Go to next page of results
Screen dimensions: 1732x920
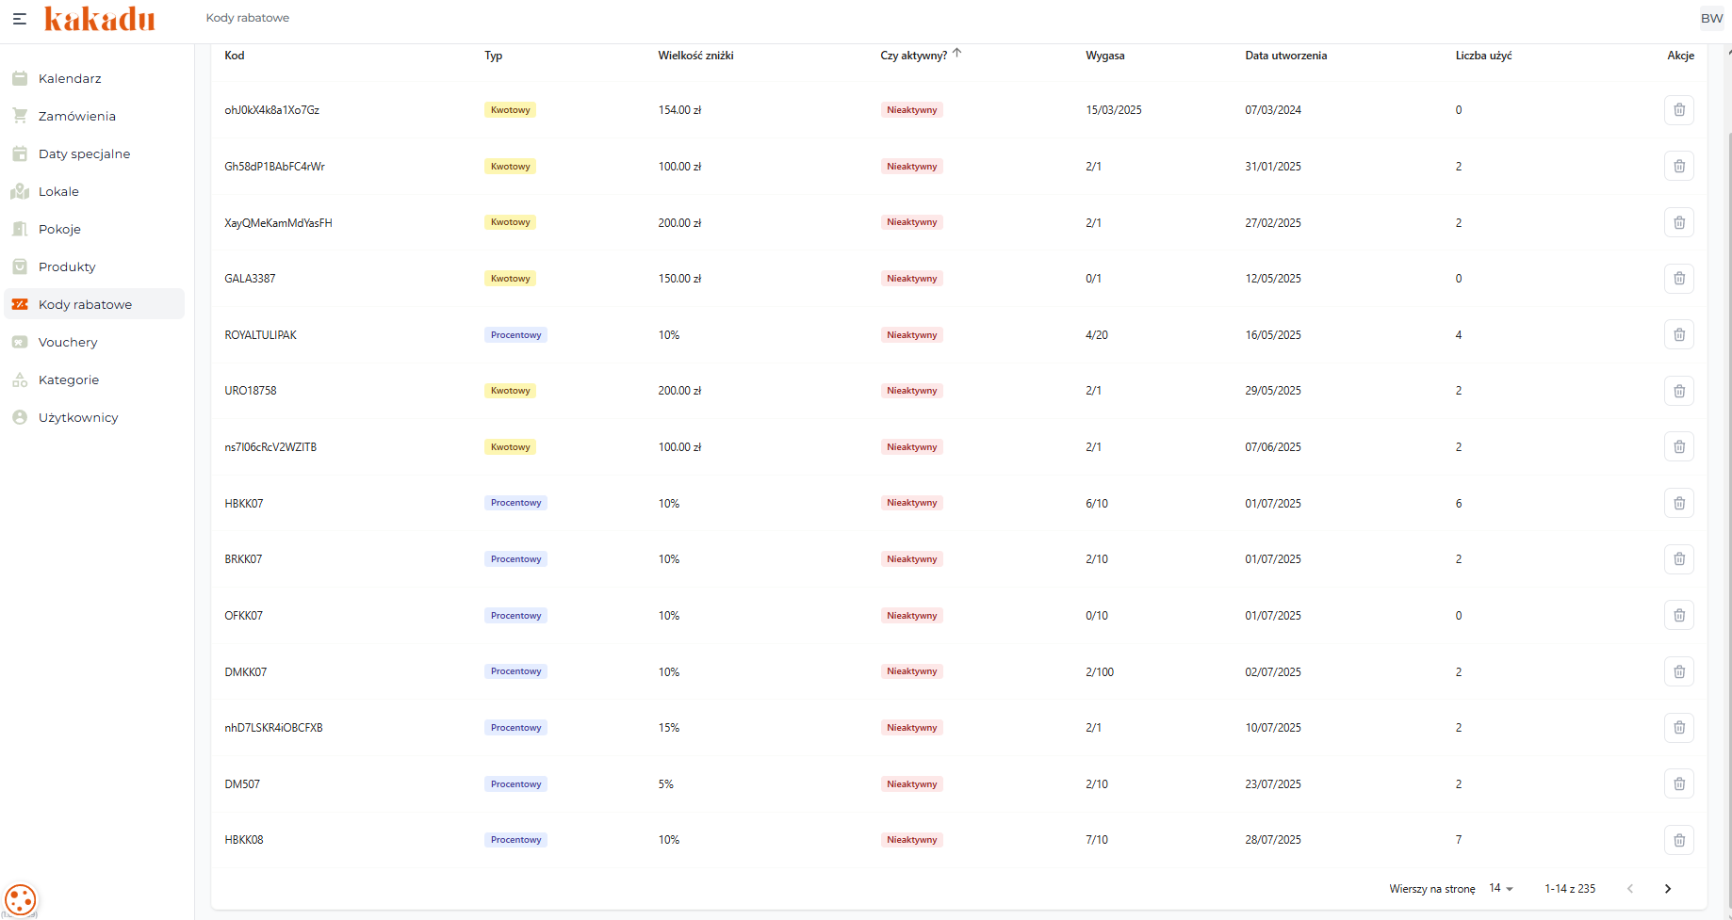click(1667, 889)
